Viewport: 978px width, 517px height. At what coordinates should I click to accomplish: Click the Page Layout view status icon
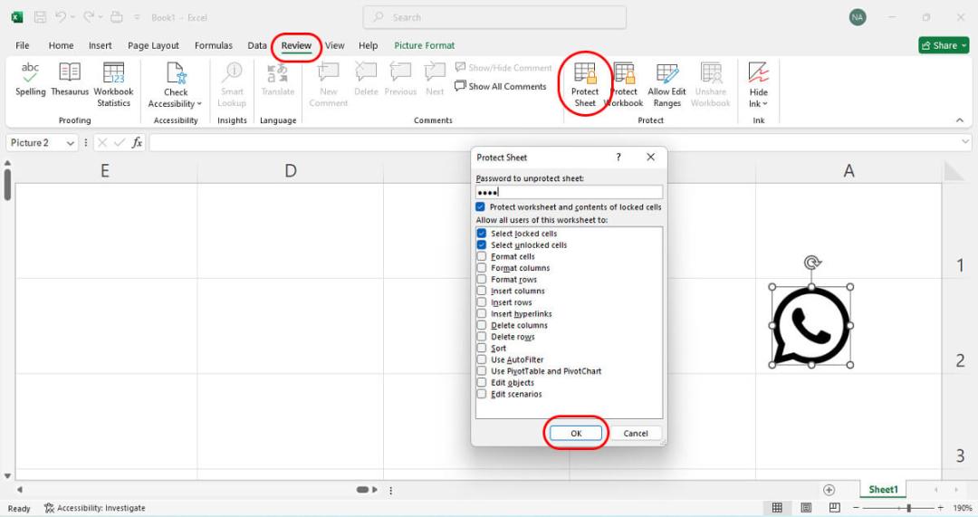(806, 508)
